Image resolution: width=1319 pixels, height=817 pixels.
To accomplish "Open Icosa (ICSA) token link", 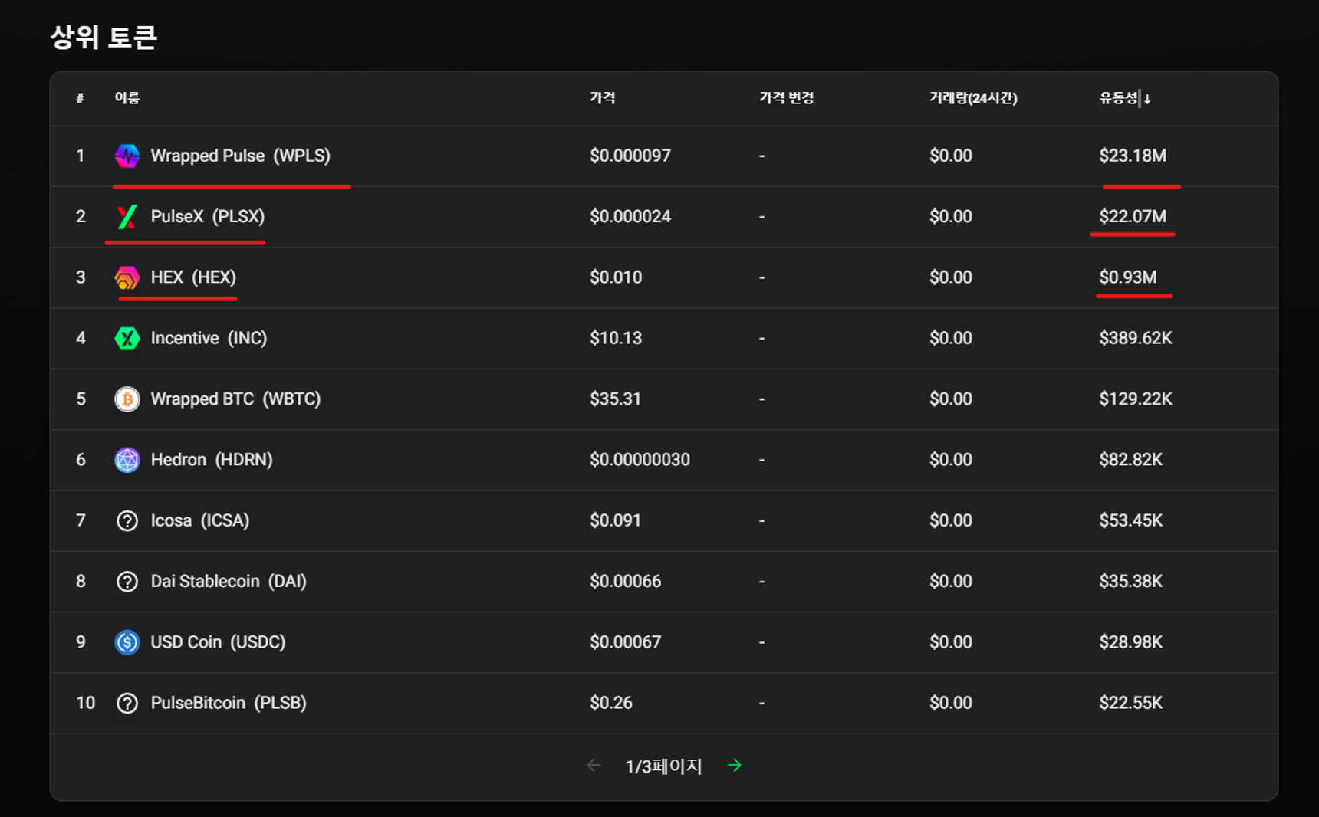I will 200,520.
